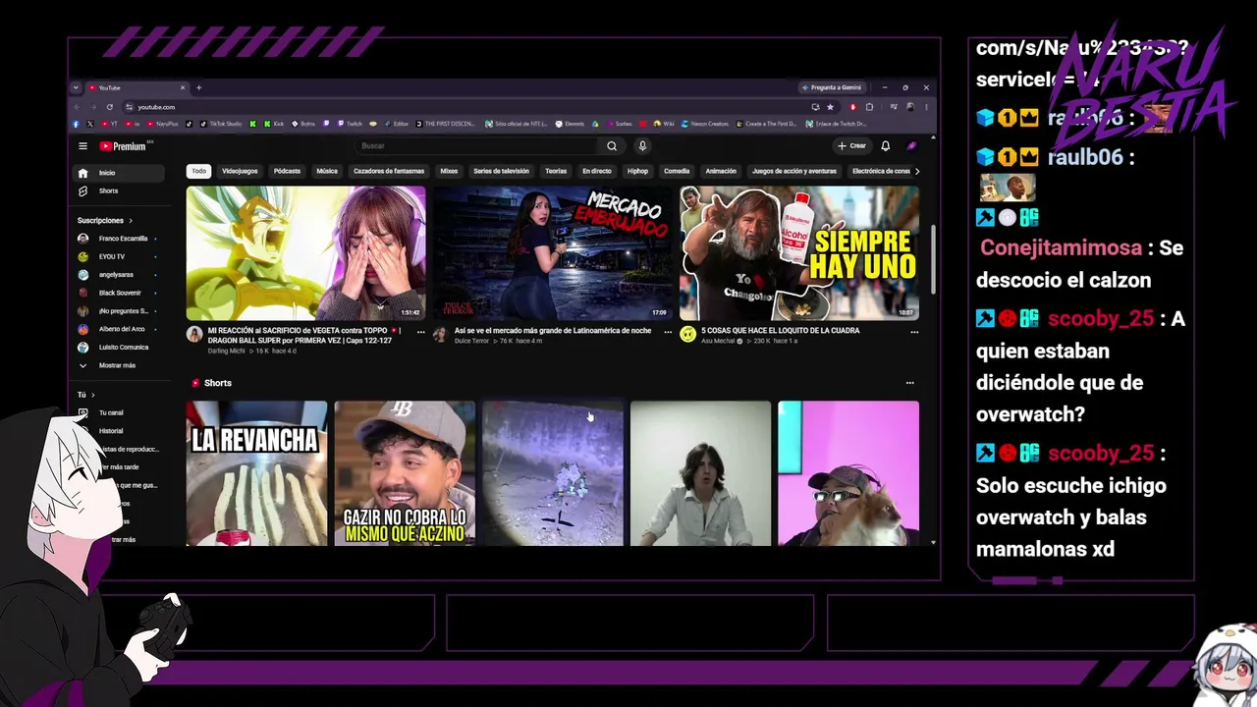Open more options for the Shorts shelf

point(909,383)
